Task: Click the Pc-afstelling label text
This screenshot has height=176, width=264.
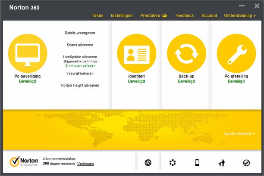Action: point(236,76)
